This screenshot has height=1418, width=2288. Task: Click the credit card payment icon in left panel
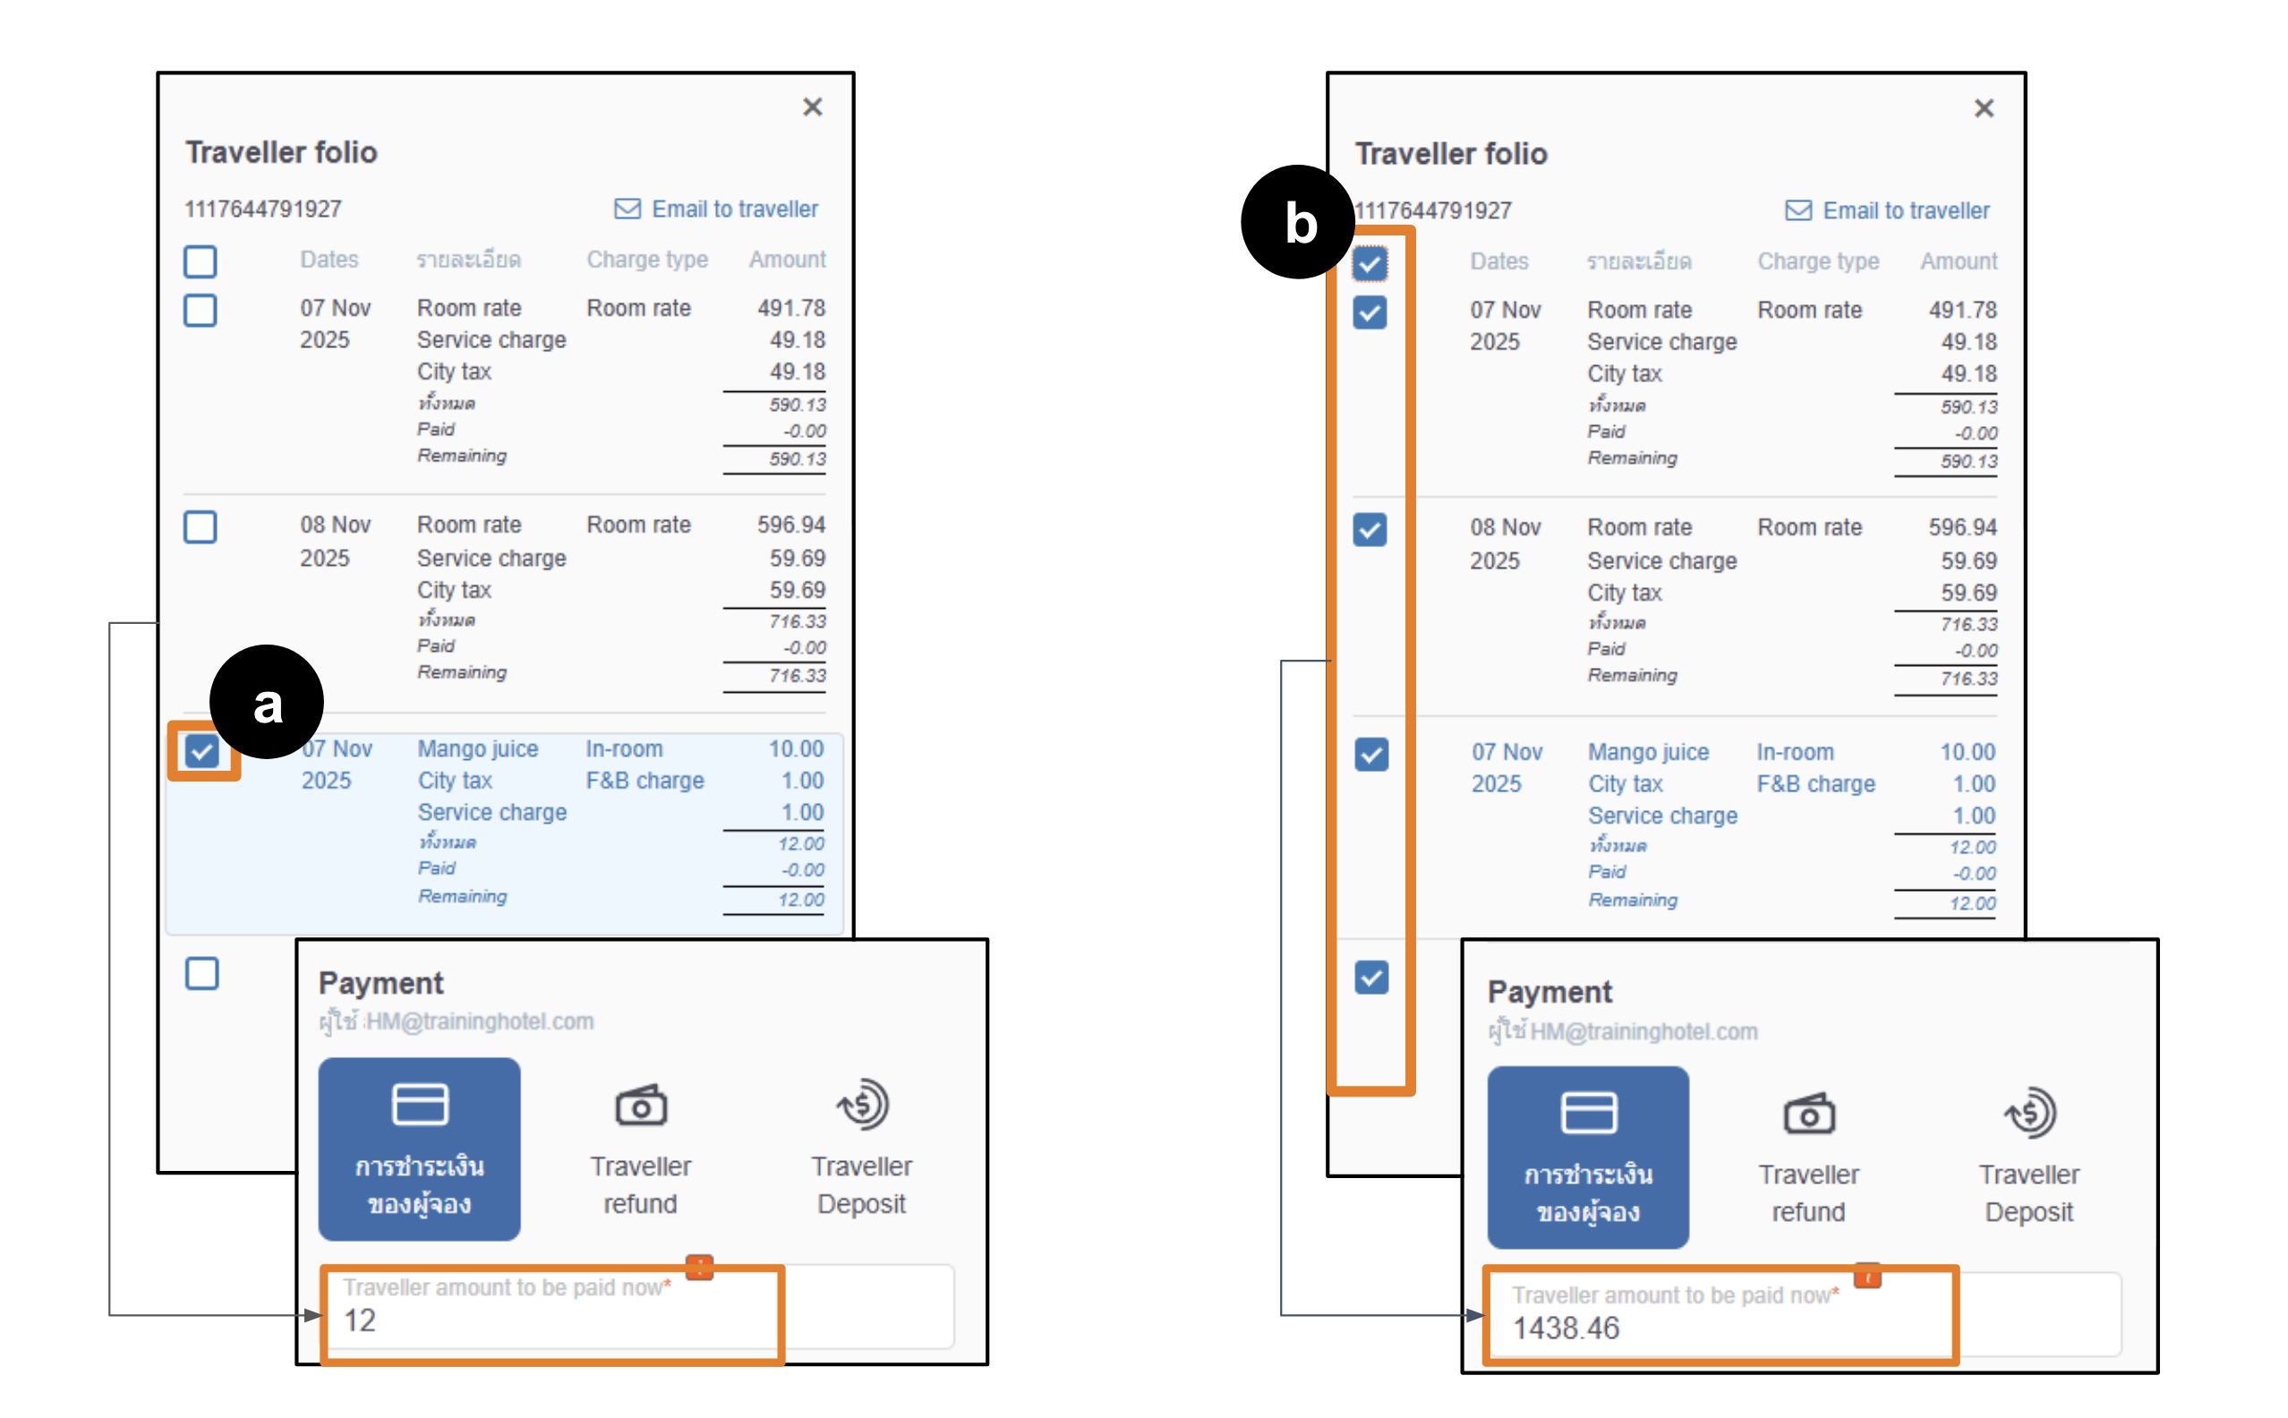(x=419, y=1103)
